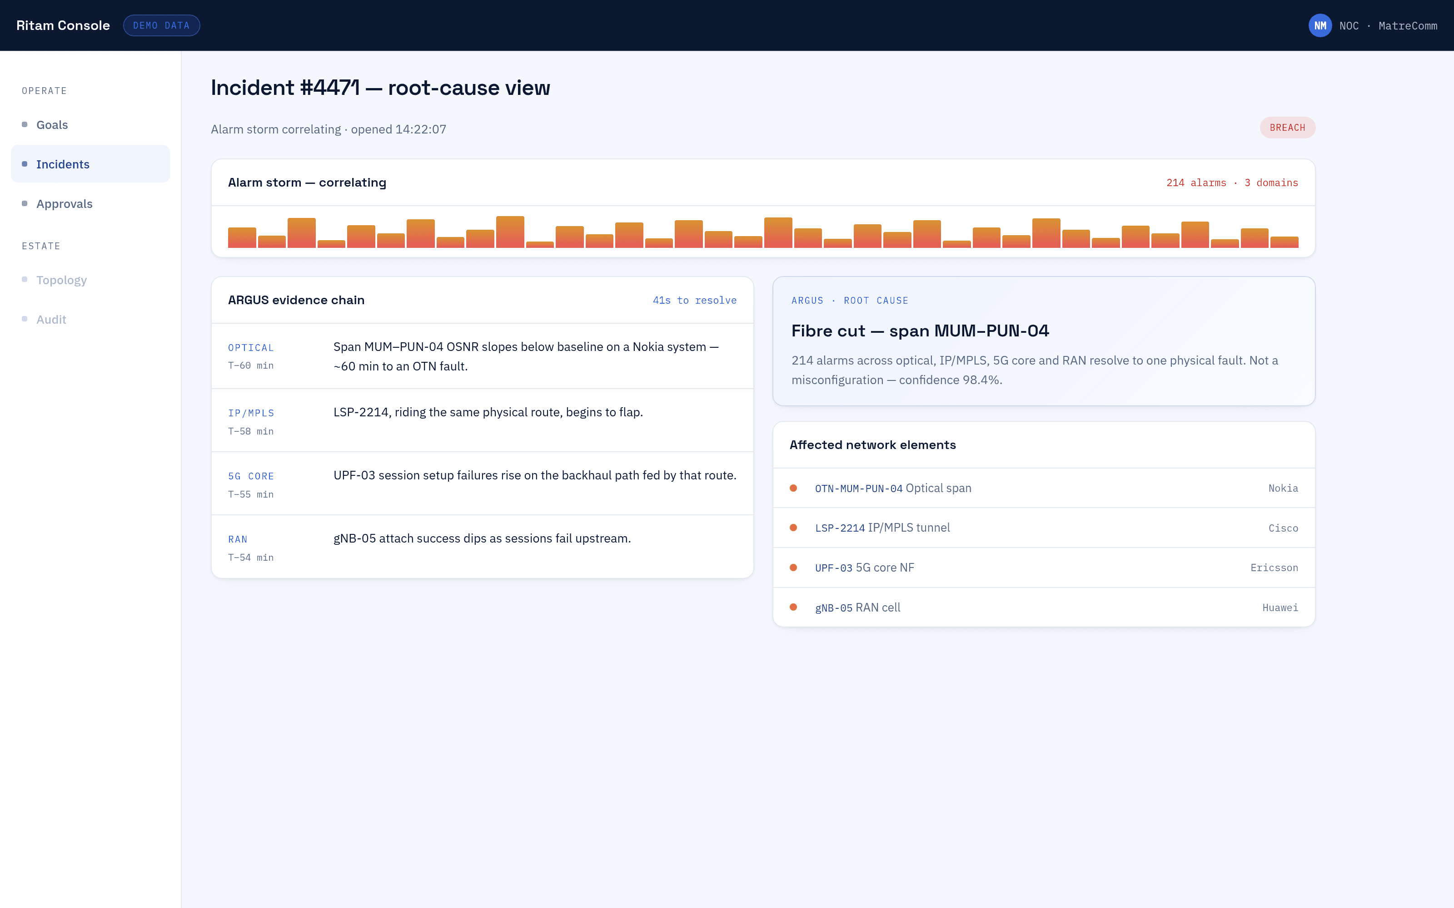Click the Ericsson vendor label

pyautogui.click(x=1274, y=568)
